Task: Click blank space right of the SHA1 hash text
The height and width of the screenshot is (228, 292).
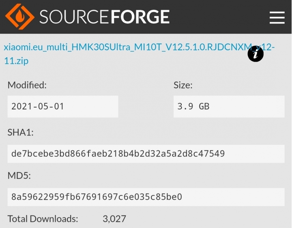Action: coord(255,154)
